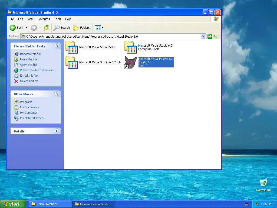The image size is (277, 208).
Task: Click the 11:58 PM system clock
Action: point(267,204)
